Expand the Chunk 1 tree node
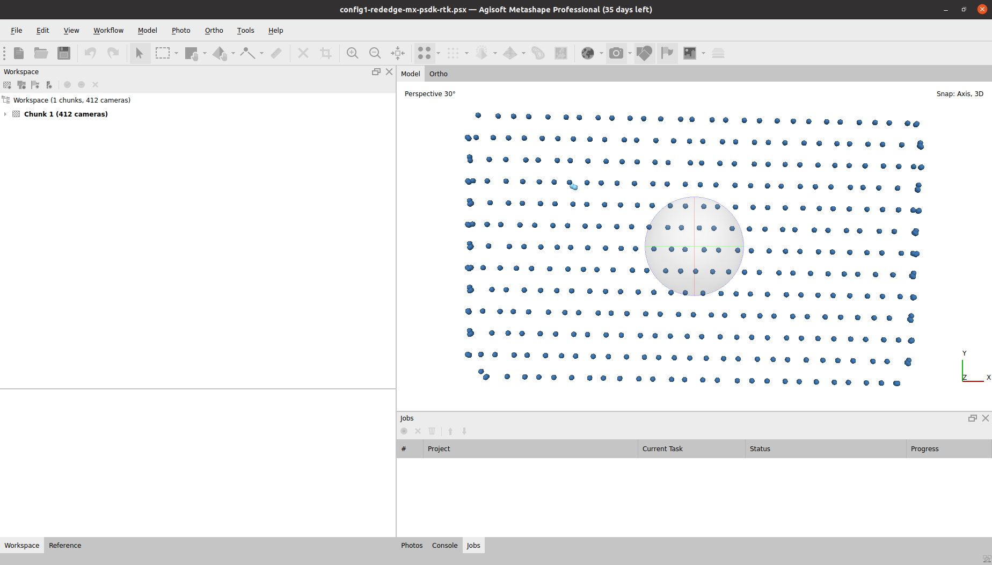 5,114
